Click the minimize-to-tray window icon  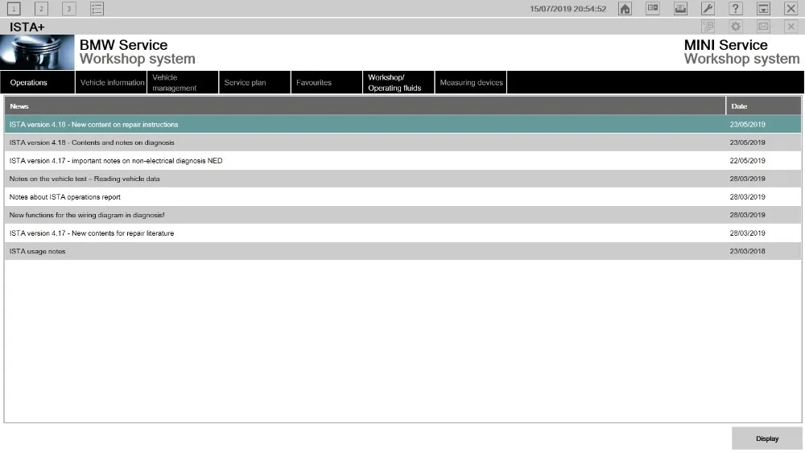coord(763,9)
